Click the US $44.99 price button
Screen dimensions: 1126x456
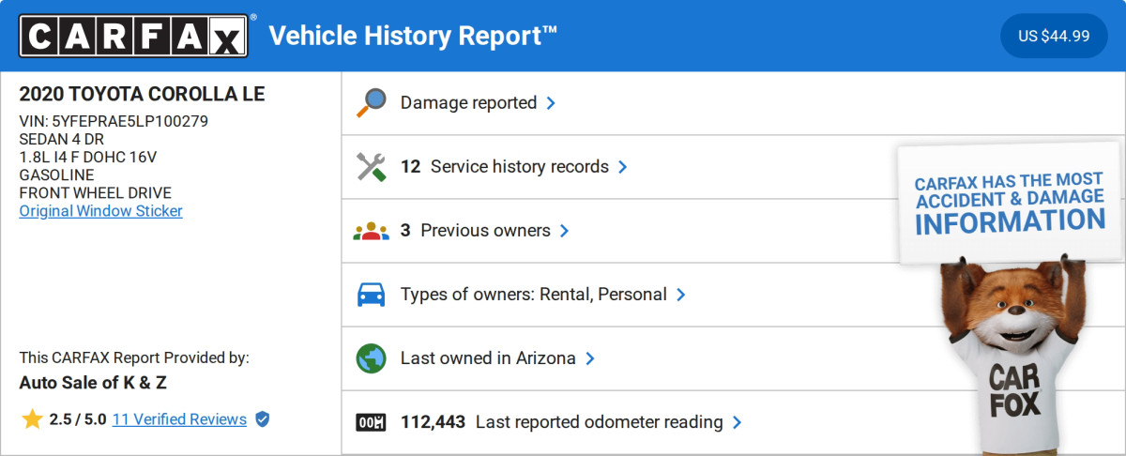point(1054,36)
